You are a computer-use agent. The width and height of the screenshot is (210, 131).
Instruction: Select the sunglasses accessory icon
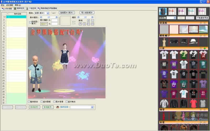(174, 42)
